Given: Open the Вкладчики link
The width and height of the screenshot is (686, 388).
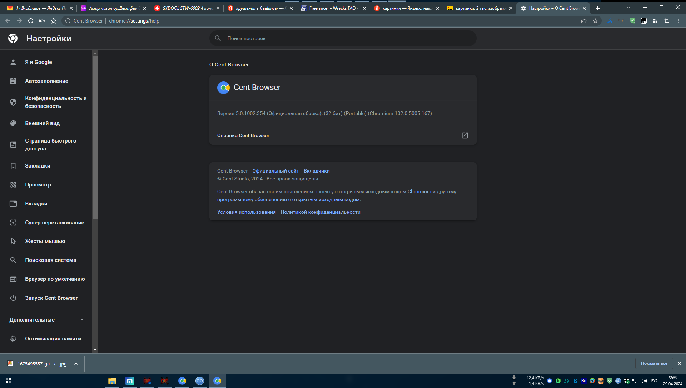Looking at the screenshot, I should pyautogui.click(x=317, y=171).
